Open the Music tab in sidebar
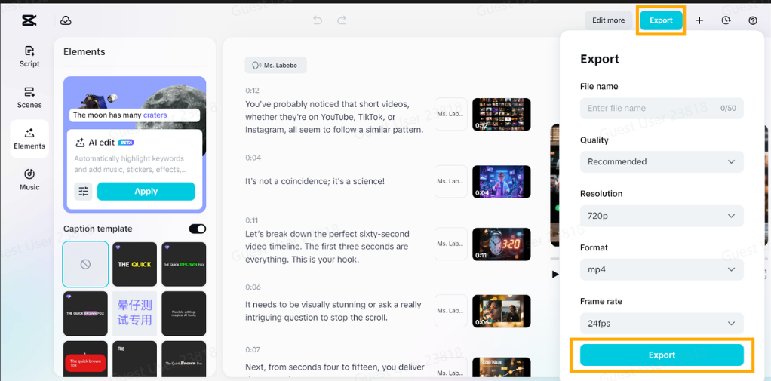 29,180
